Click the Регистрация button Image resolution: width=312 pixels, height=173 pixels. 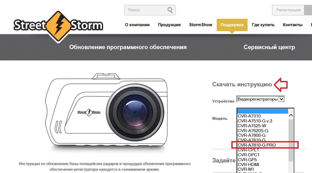point(288,10)
